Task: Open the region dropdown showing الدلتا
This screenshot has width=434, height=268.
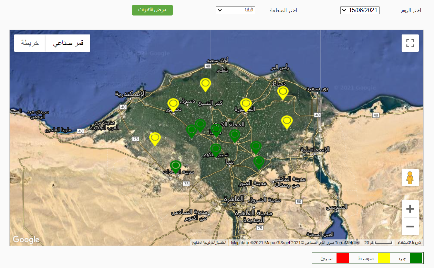Action: pyautogui.click(x=235, y=10)
